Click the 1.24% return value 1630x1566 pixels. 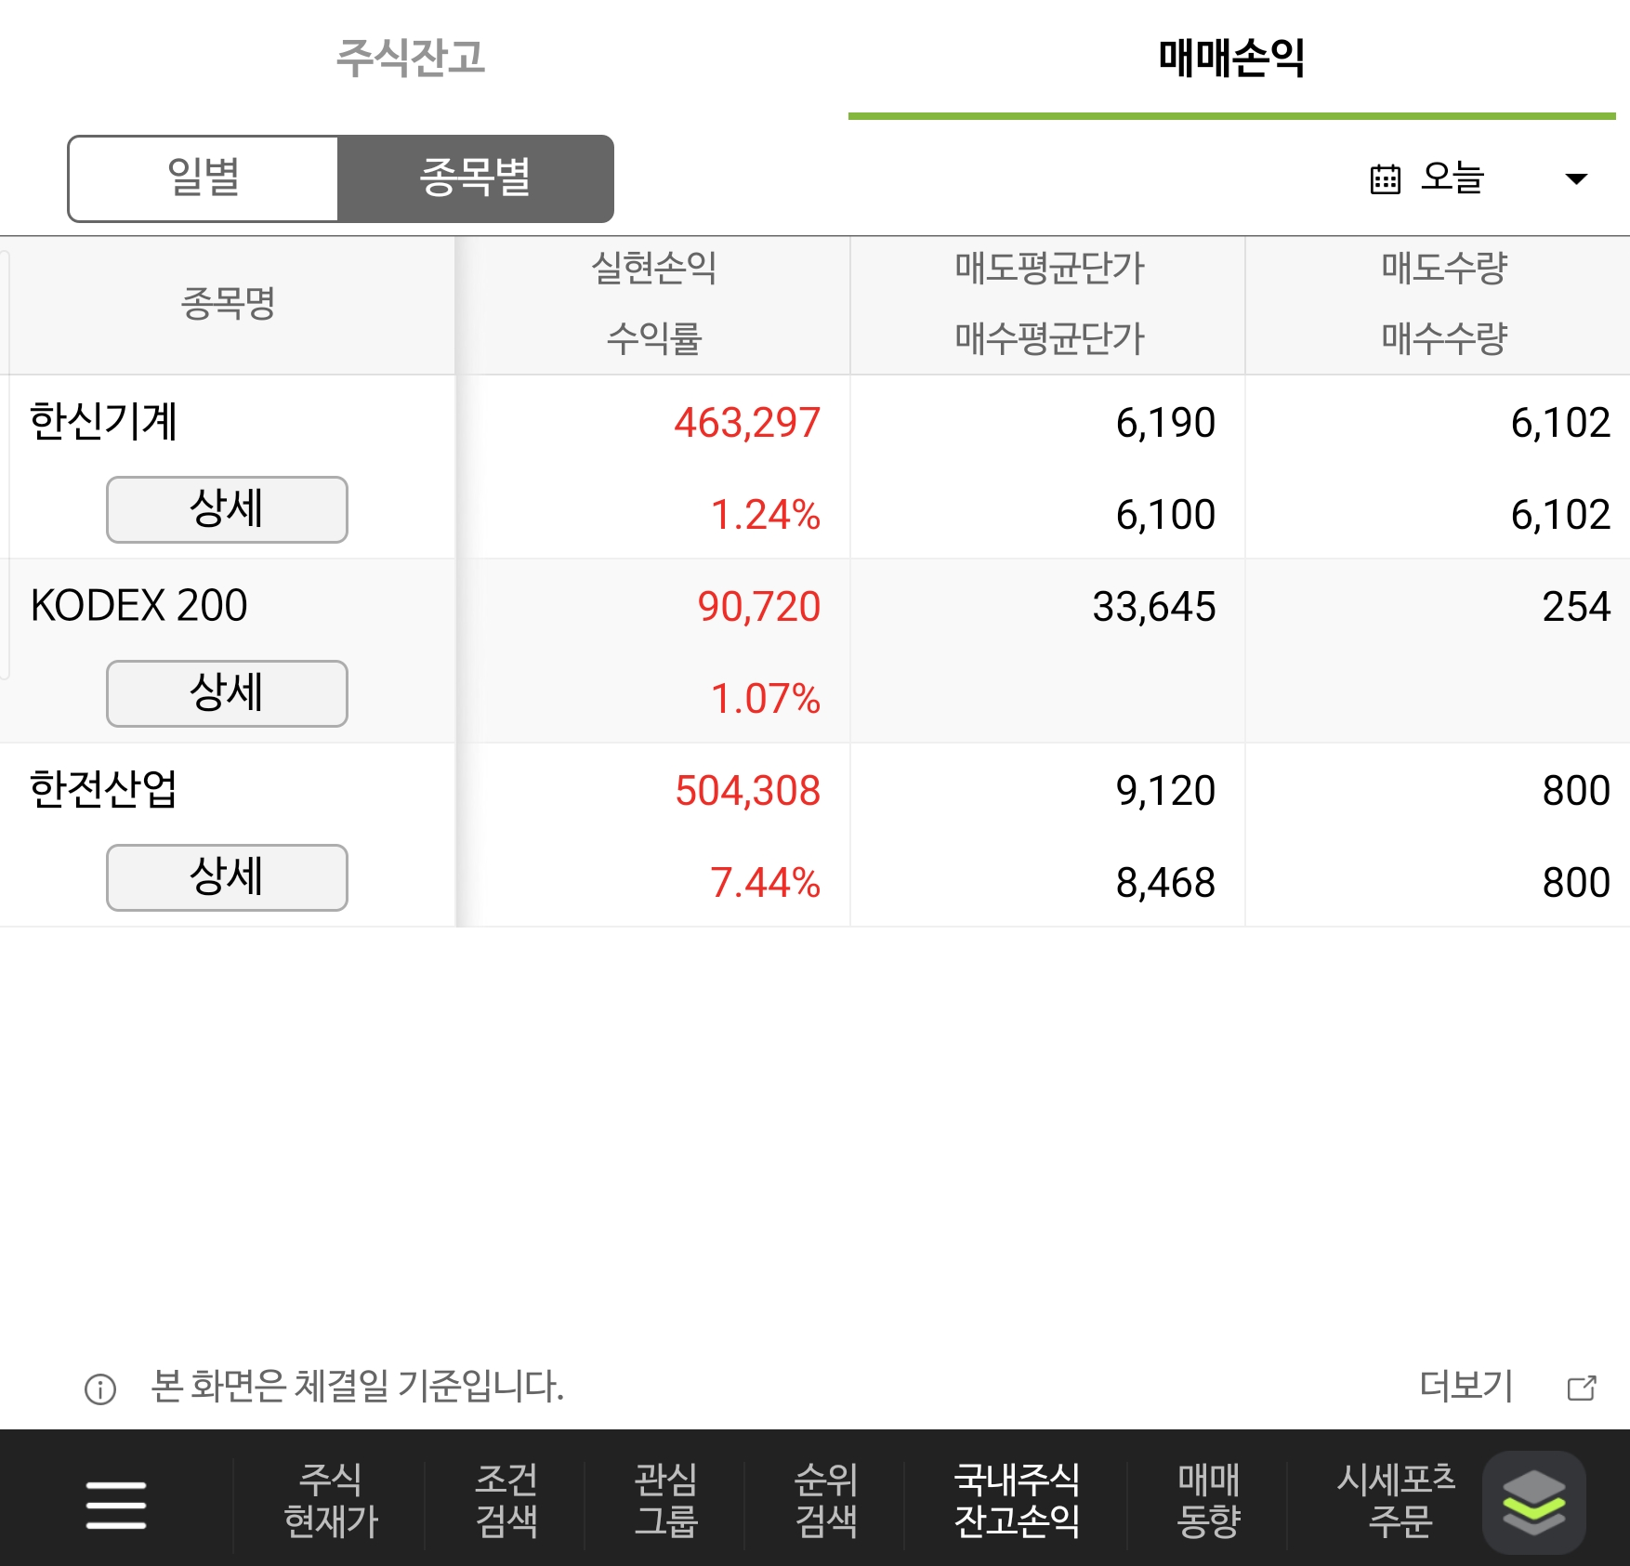(765, 515)
